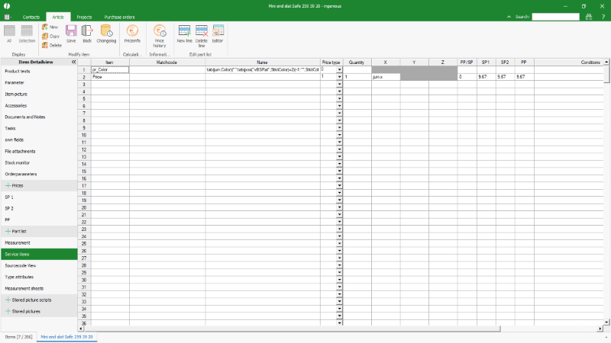611x343 pixels.
Task: Click the Price item cell in row 2
Action: tap(110, 77)
